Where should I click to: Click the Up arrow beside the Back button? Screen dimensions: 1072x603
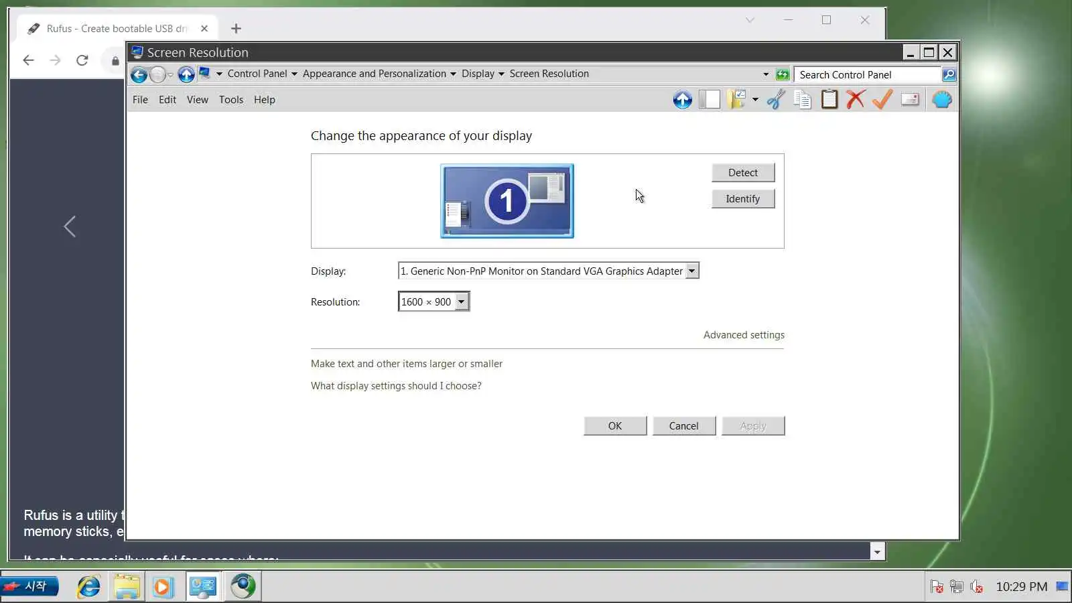pyautogui.click(x=186, y=74)
